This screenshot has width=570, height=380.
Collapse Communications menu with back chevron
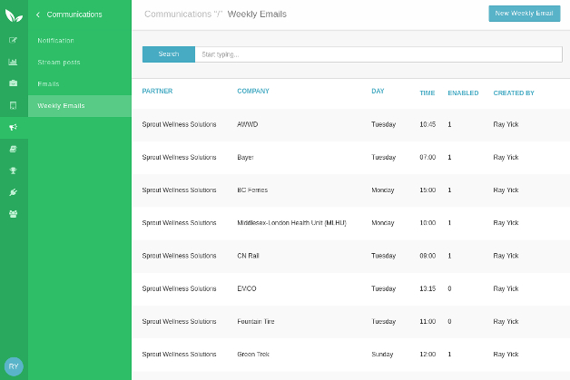coord(38,15)
